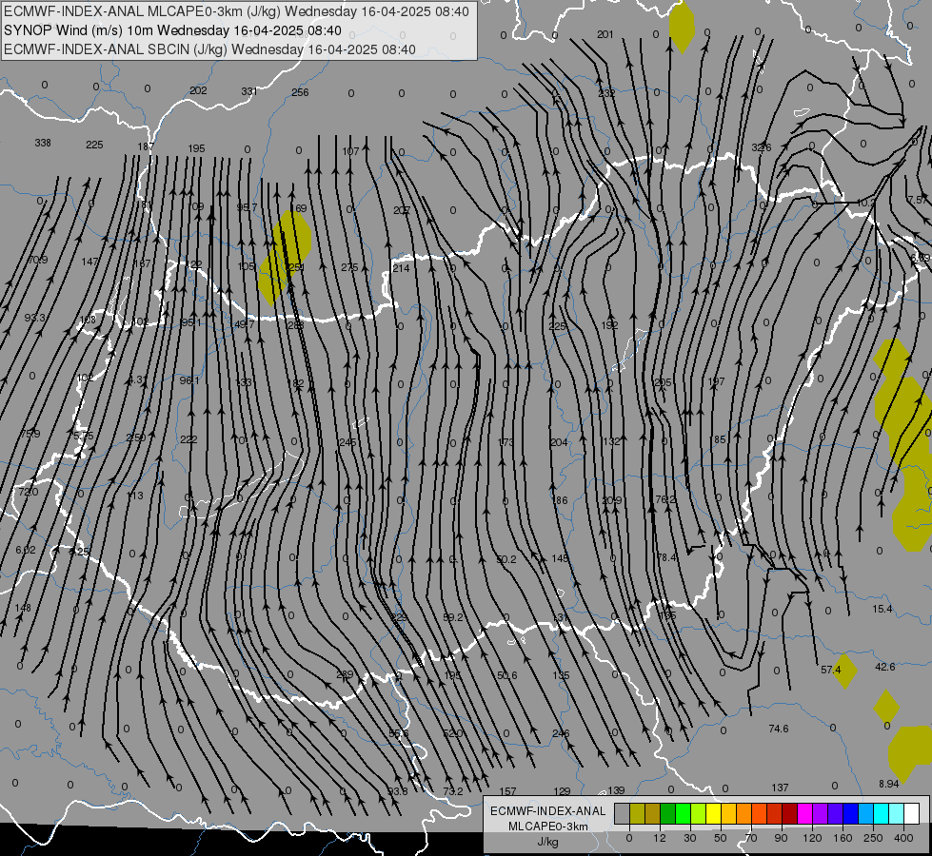Click the map value '275'
Screen dimensions: 932x856
pos(349,268)
